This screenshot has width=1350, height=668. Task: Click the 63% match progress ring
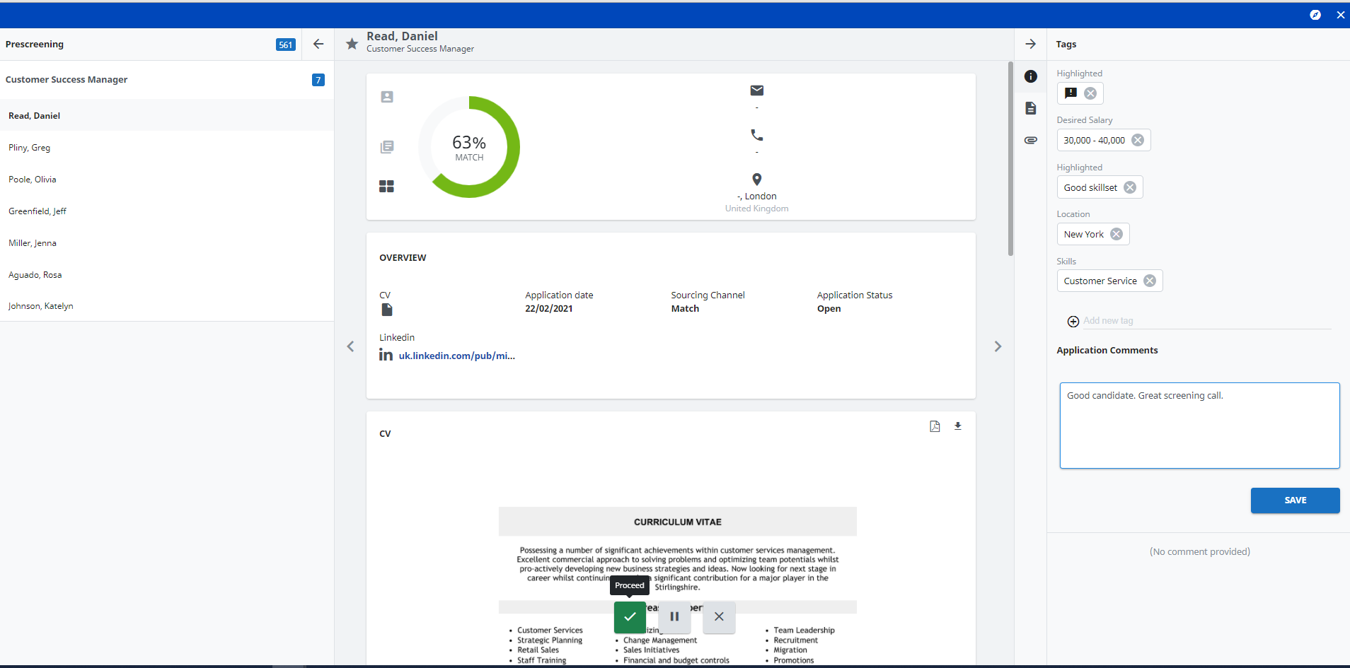tap(469, 147)
